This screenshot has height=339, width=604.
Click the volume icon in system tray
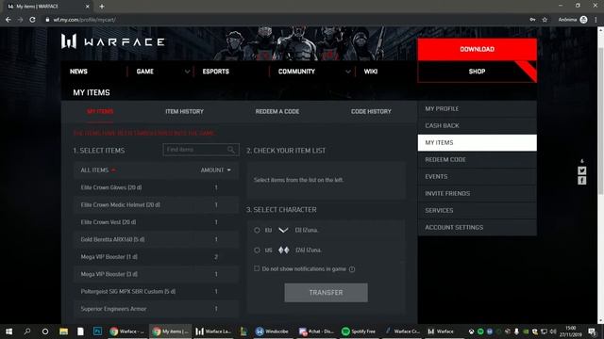[553, 331]
